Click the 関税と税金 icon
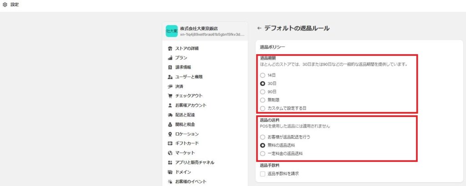 coord(170,125)
